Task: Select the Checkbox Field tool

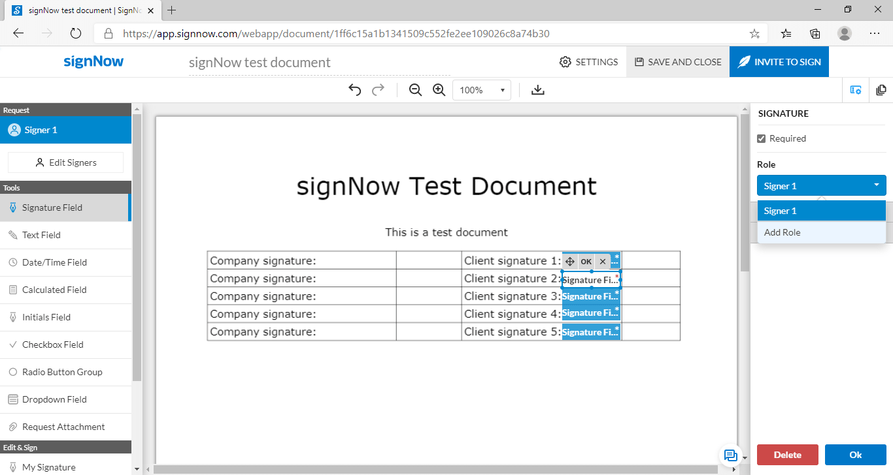Action: 65,345
